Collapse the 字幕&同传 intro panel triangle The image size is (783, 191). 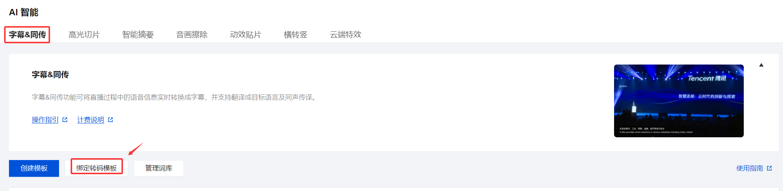(x=761, y=65)
